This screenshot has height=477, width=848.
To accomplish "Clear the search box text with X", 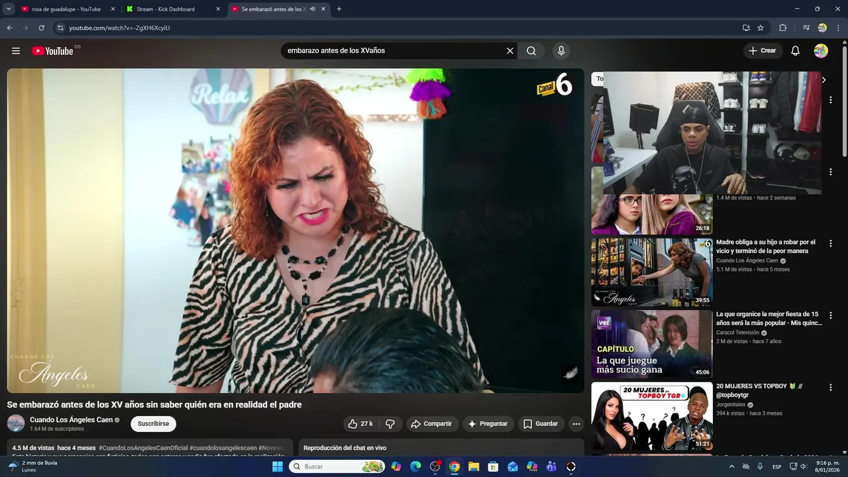I will (510, 51).
